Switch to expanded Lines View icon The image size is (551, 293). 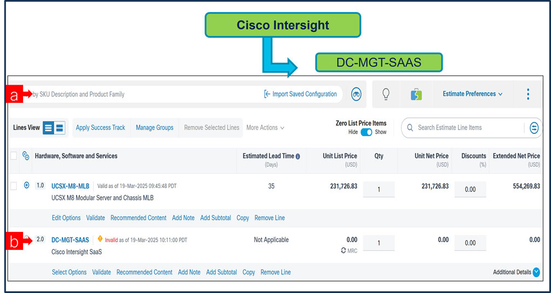pos(60,128)
